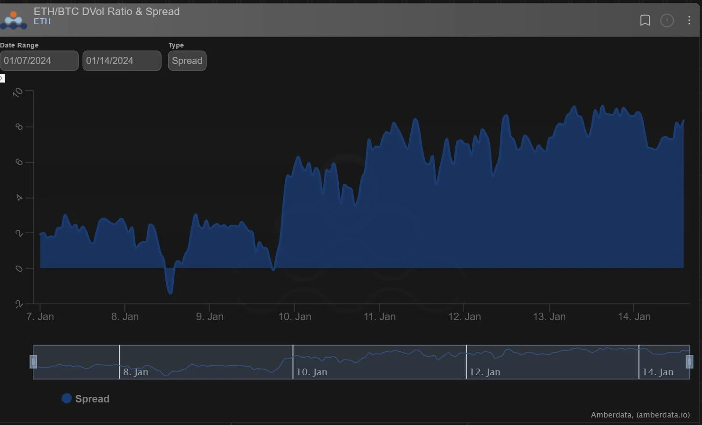The image size is (702, 425).
Task: Select the right navigator range handle
Action: point(689,362)
